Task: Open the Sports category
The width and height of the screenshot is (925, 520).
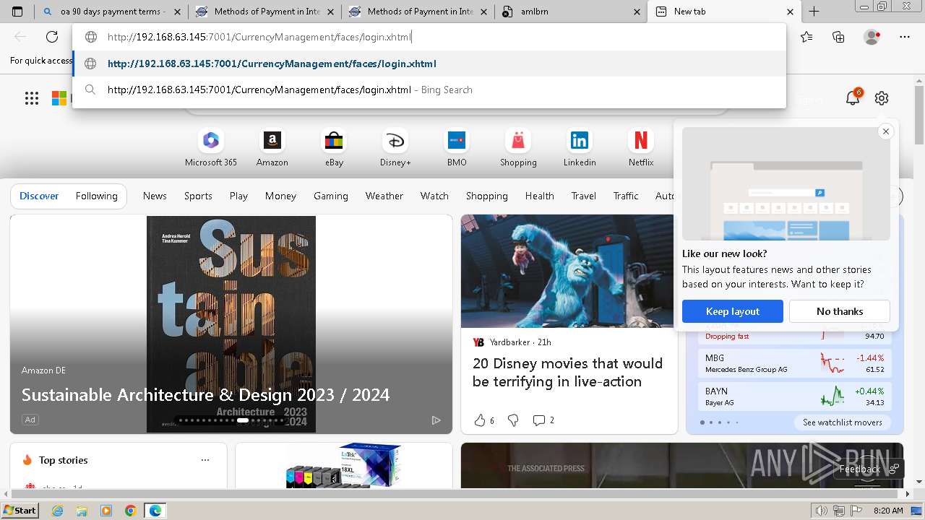Action: click(x=198, y=196)
